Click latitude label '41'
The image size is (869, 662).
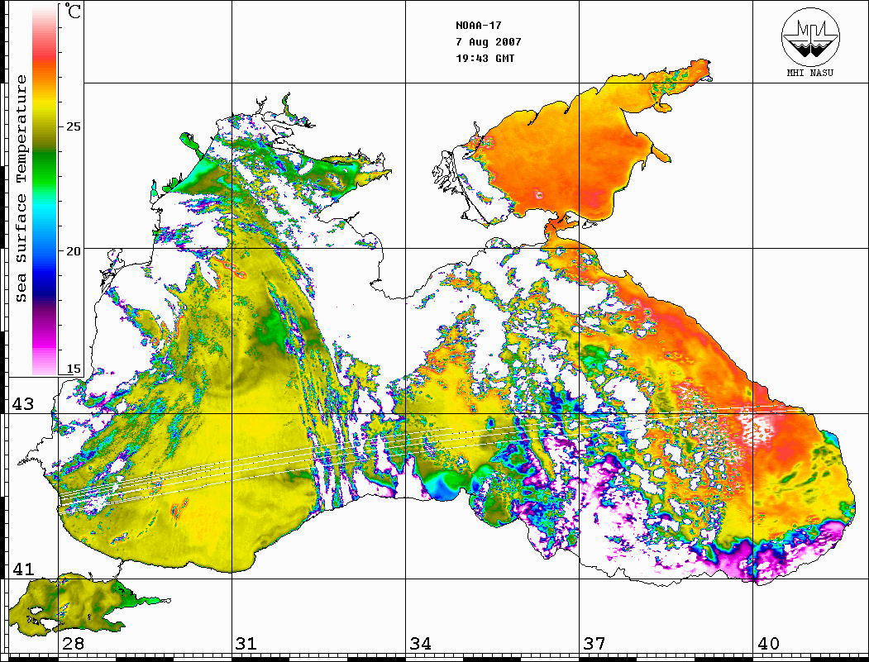tap(22, 569)
